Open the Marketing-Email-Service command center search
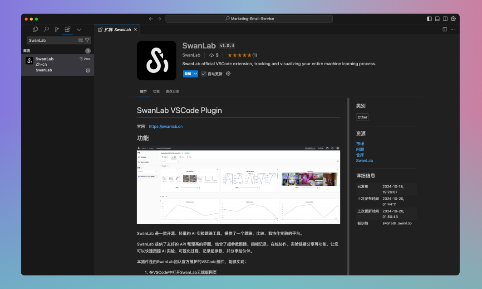This screenshot has height=289, width=482. click(249, 19)
